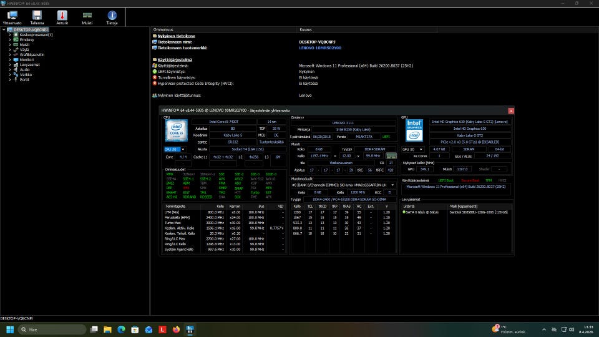The image size is (599, 337).
Task: Open the memory module BANK 0 dropdown
Action: pos(344,185)
